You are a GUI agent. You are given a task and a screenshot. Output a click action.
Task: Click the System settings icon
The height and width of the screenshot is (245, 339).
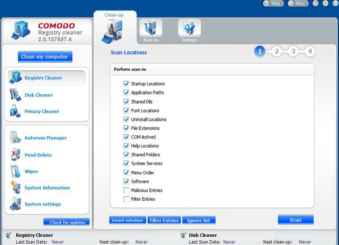[15, 204]
